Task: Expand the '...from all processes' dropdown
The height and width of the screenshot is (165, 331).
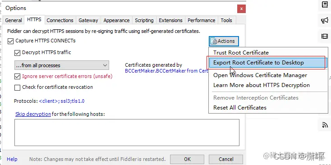Action: tap(62, 65)
